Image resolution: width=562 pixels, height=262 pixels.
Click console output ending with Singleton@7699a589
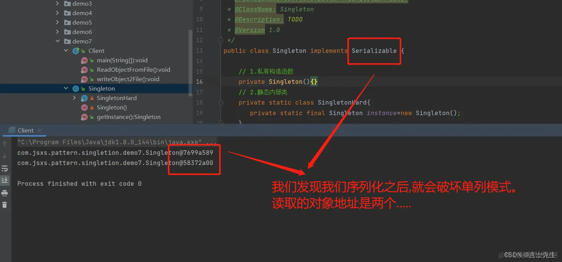115,153
